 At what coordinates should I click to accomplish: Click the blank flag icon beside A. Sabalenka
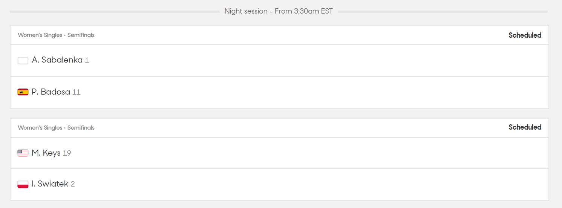click(x=23, y=61)
